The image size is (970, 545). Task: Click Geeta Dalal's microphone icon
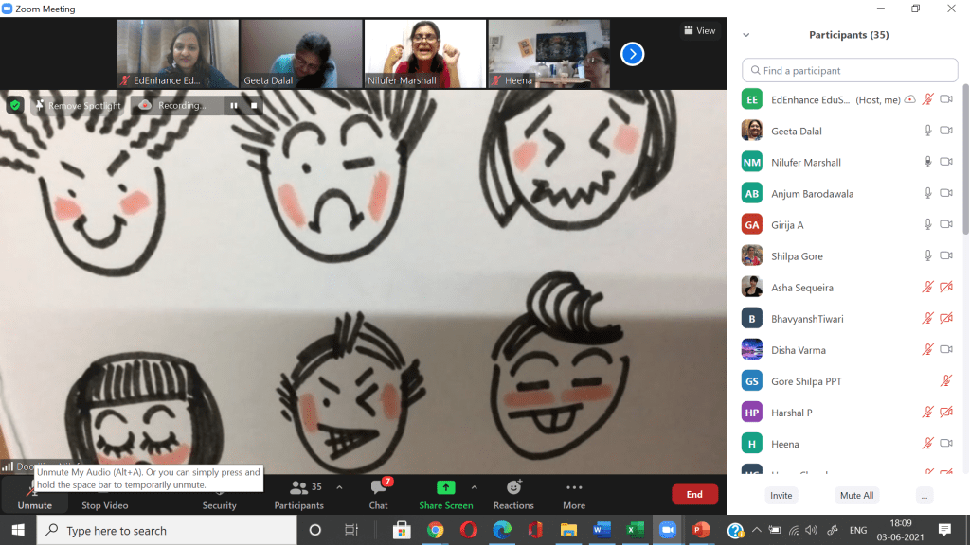[x=928, y=131]
